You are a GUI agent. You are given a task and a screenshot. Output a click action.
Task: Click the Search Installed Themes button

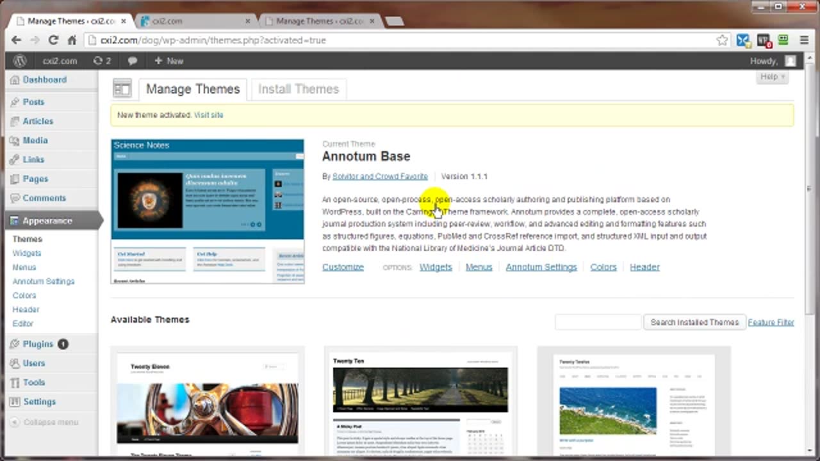(x=694, y=322)
